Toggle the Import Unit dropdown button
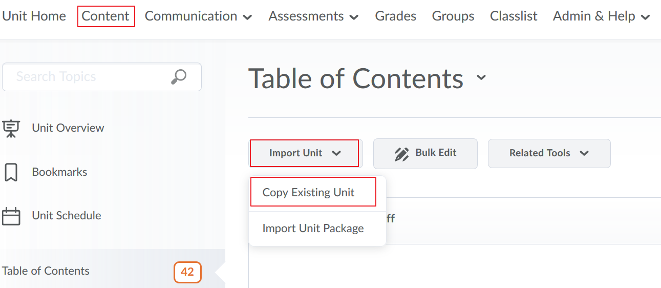 pyautogui.click(x=305, y=153)
